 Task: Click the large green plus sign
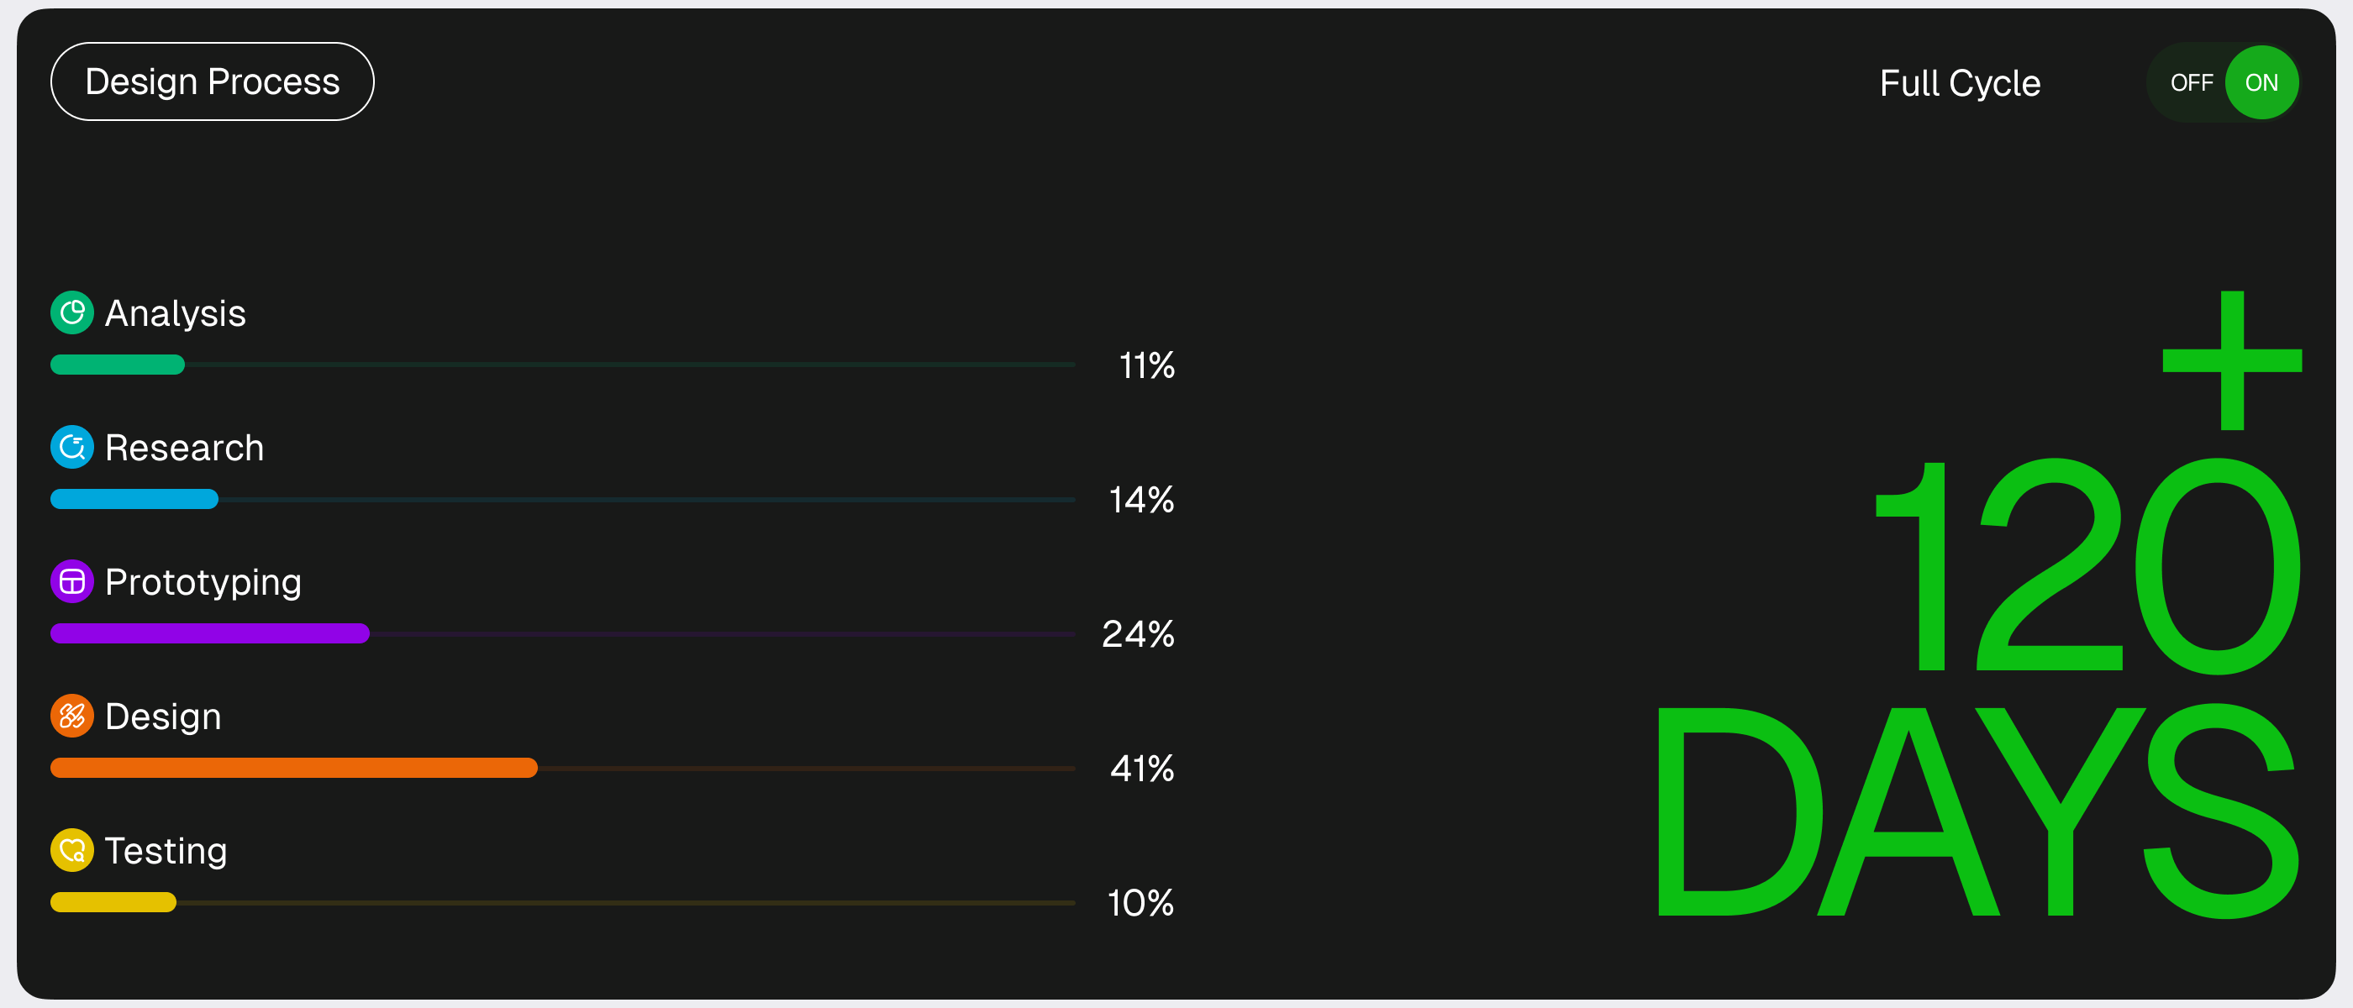pos(2231,360)
